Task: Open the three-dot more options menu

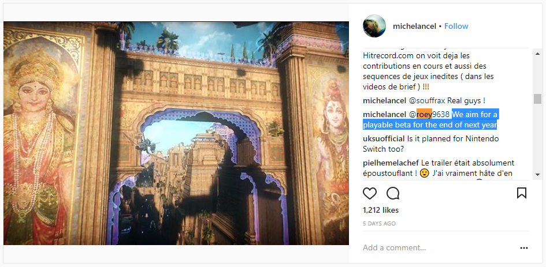Action: click(523, 248)
